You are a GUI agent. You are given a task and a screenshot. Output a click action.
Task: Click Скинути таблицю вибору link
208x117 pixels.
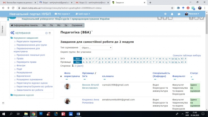187,55
